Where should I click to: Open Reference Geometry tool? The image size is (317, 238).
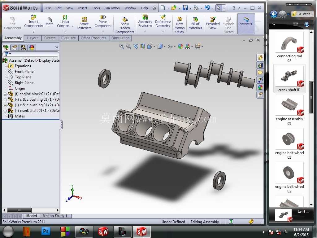163,21
